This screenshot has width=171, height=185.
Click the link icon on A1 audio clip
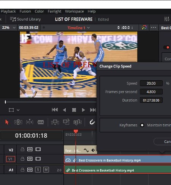tap(68, 170)
